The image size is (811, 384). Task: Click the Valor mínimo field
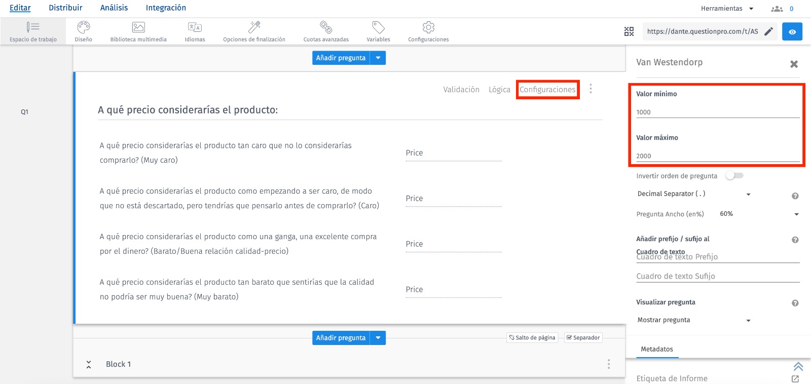pyautogui.click(x=718, y=112)
